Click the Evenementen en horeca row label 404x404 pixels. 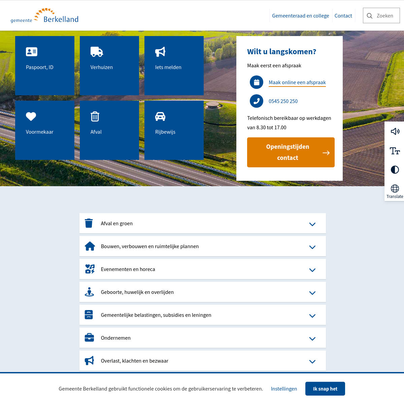pyautogui.click(x=128, y=269)
